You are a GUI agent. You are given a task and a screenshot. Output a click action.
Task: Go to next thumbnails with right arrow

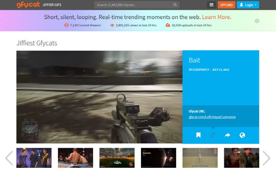[267, 158]
